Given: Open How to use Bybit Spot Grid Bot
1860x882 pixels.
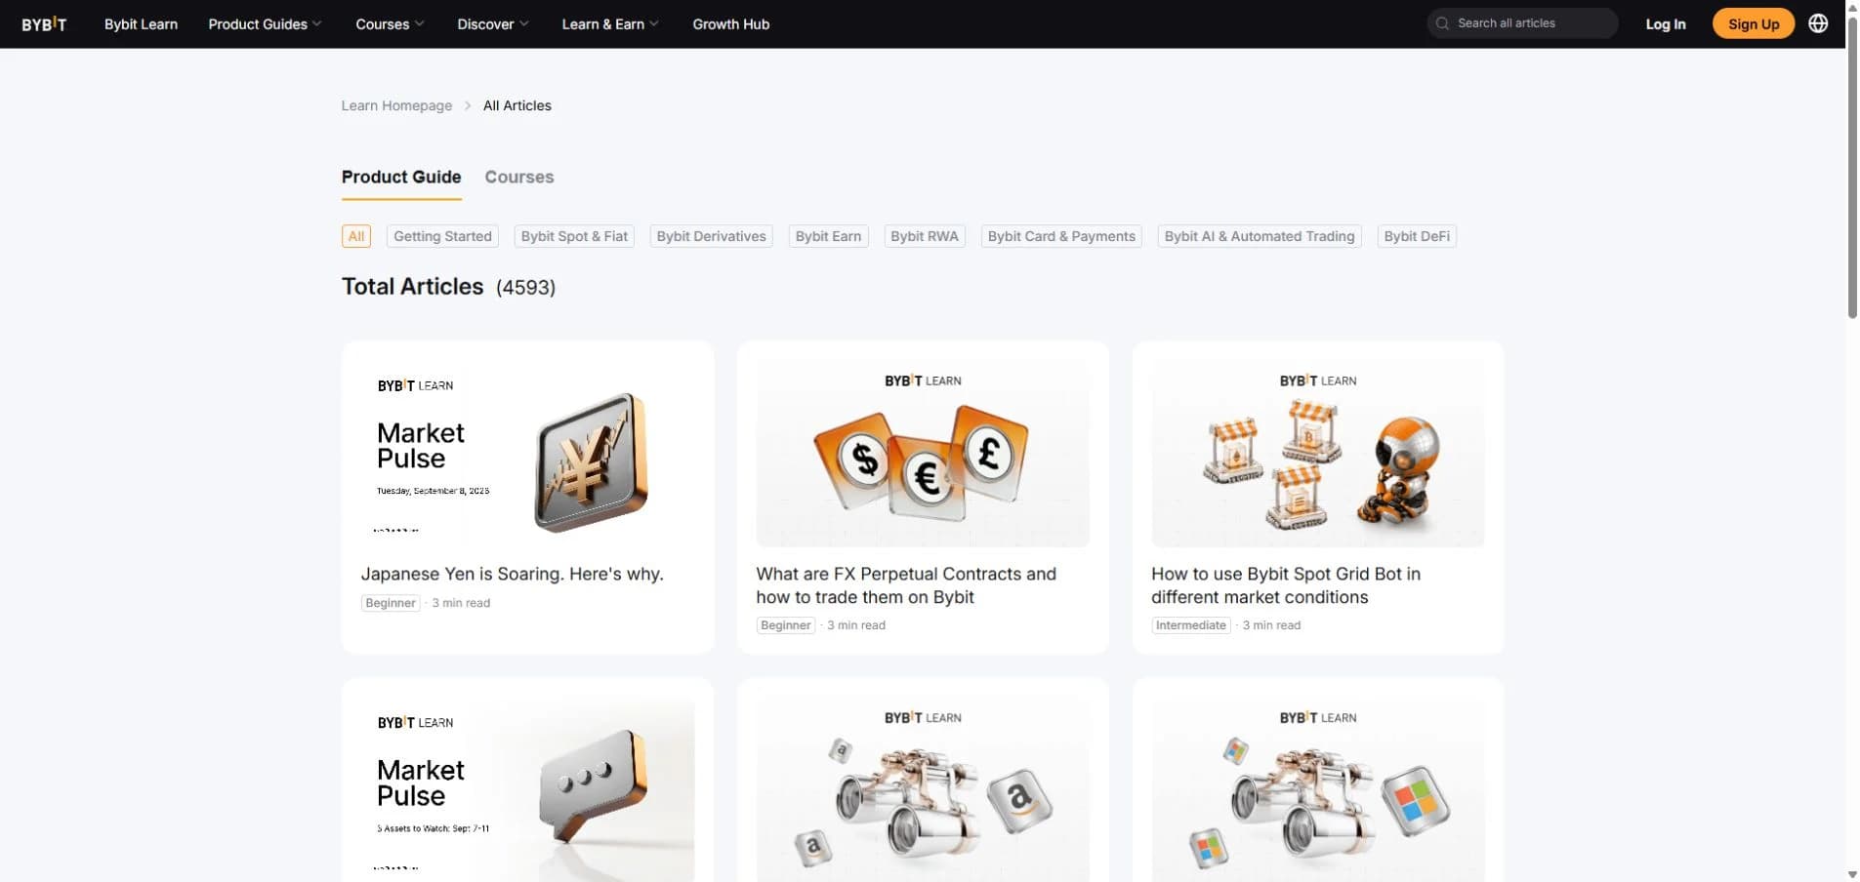Looking at the screenshot, I should tap(1286, 585).
